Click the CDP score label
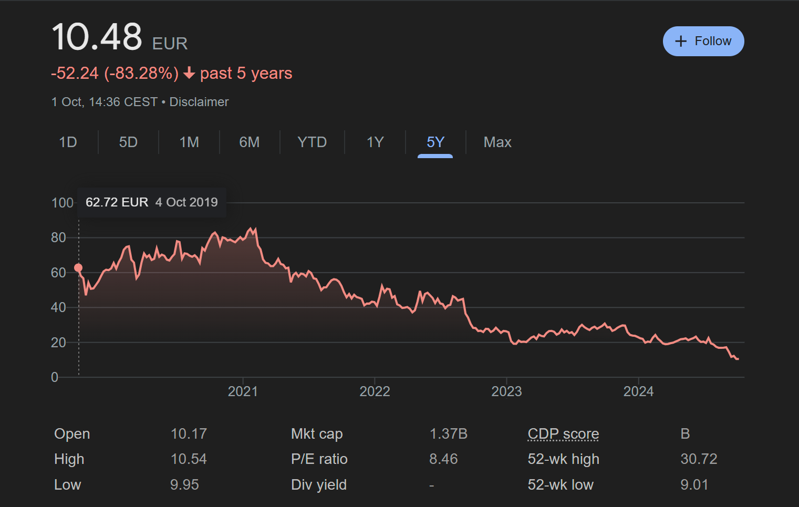This screenshot has width=799, height=507. pos(563,434)
